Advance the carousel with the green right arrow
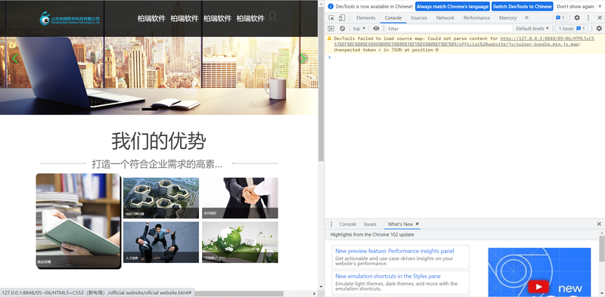Image resolution: width=605 pixels, height=297 pixels. coord(303,59)
